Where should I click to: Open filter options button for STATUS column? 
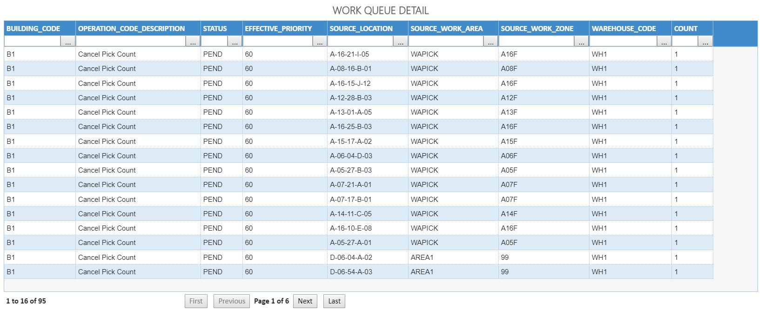click(235, 42)
